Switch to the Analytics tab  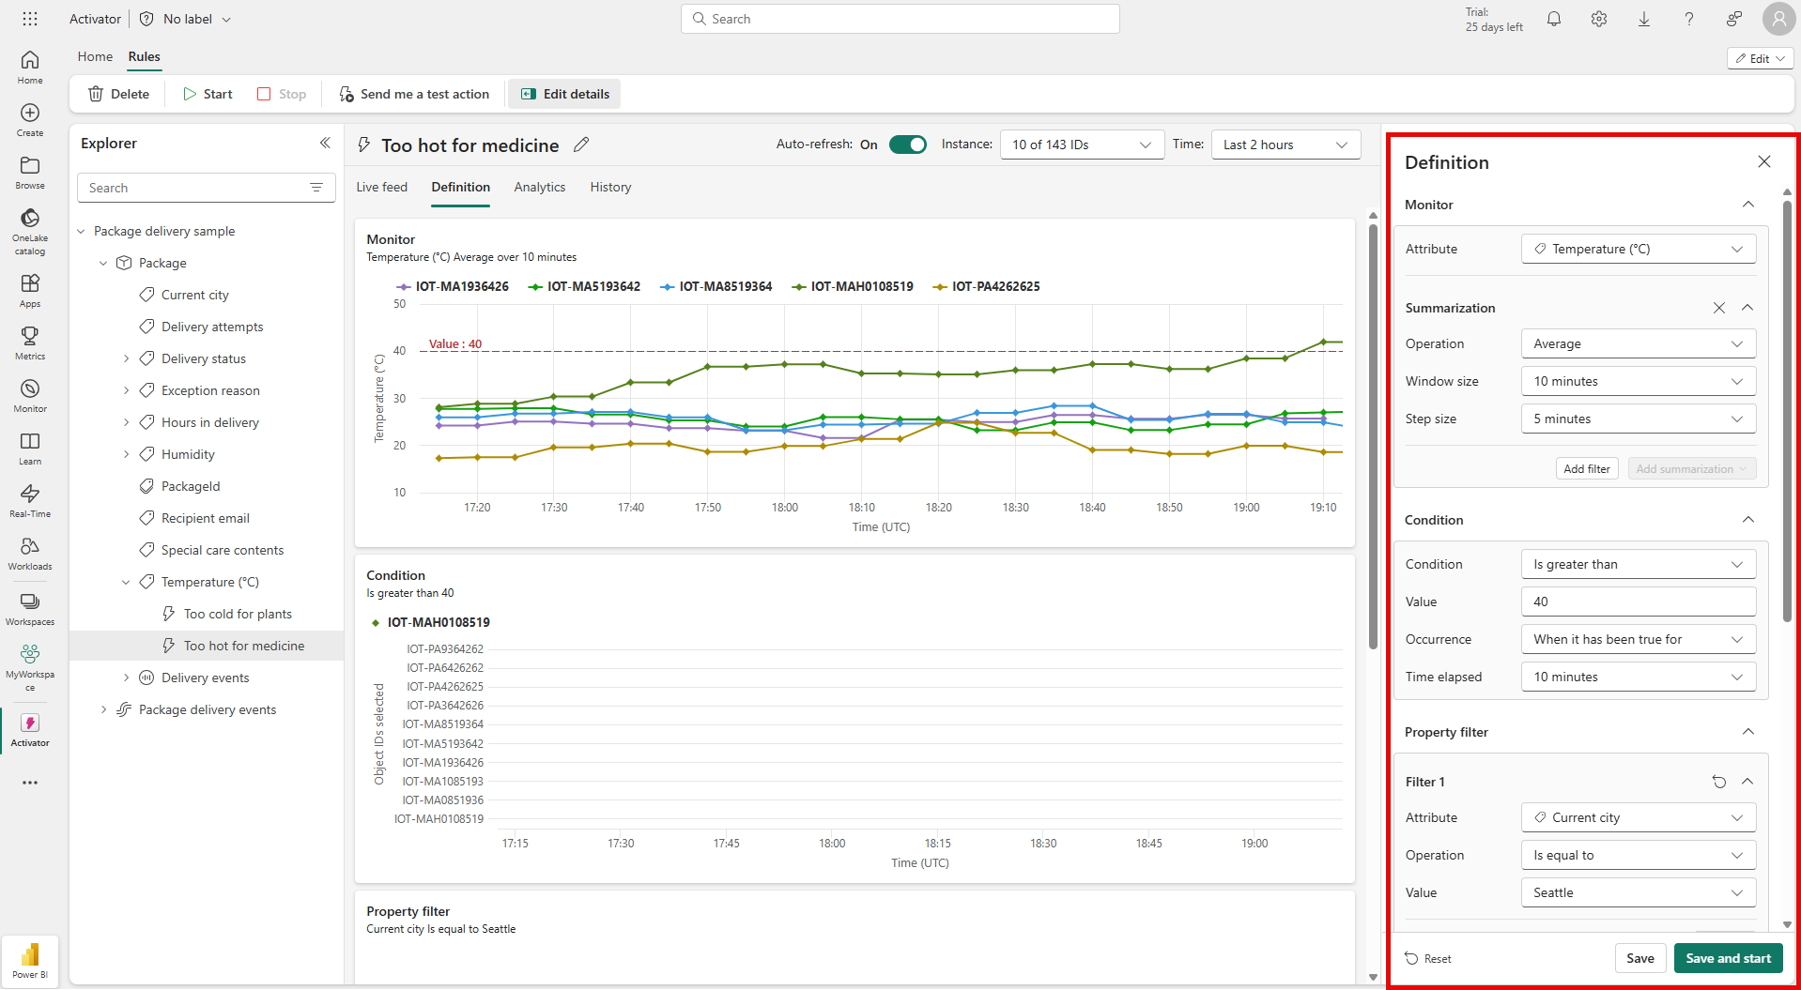tap(539, 187)
